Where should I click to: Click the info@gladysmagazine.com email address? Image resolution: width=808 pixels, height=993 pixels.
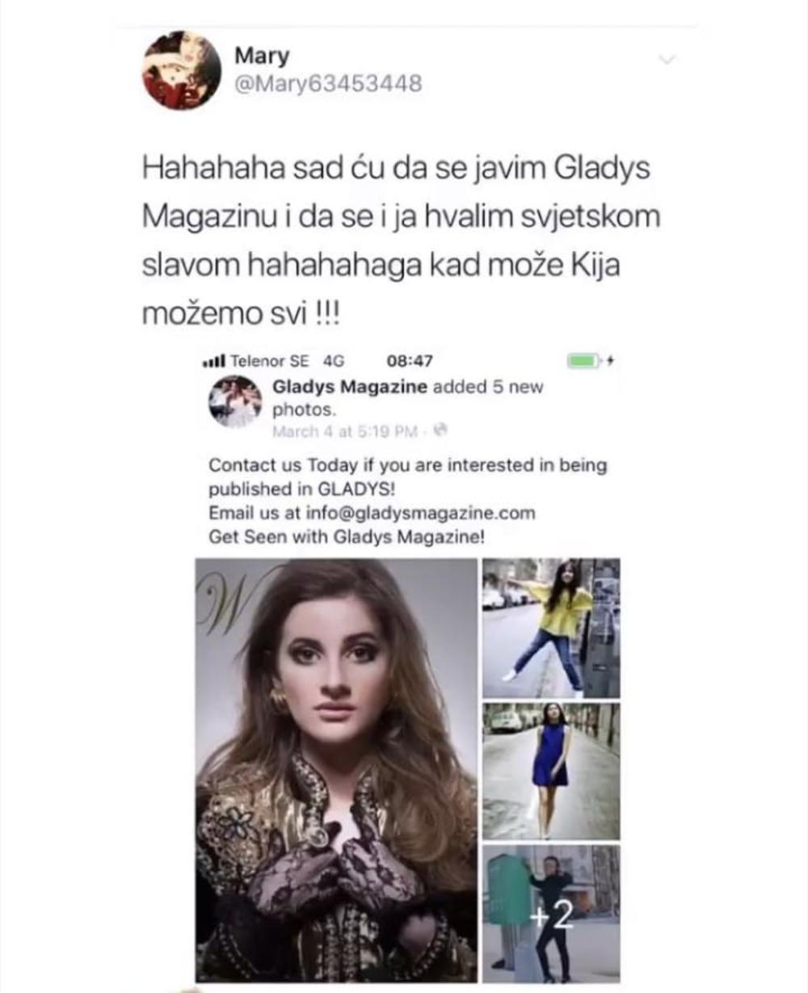(x=419, y=512)
